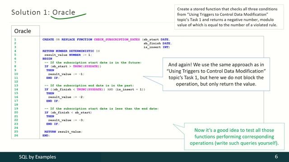
Task: Click the "Solution 1: Oracle" slide title
Action: tap(43, 12)
